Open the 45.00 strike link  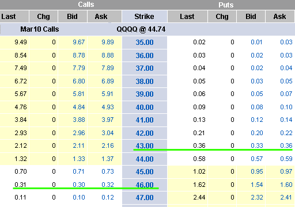(x=145, y=172)
